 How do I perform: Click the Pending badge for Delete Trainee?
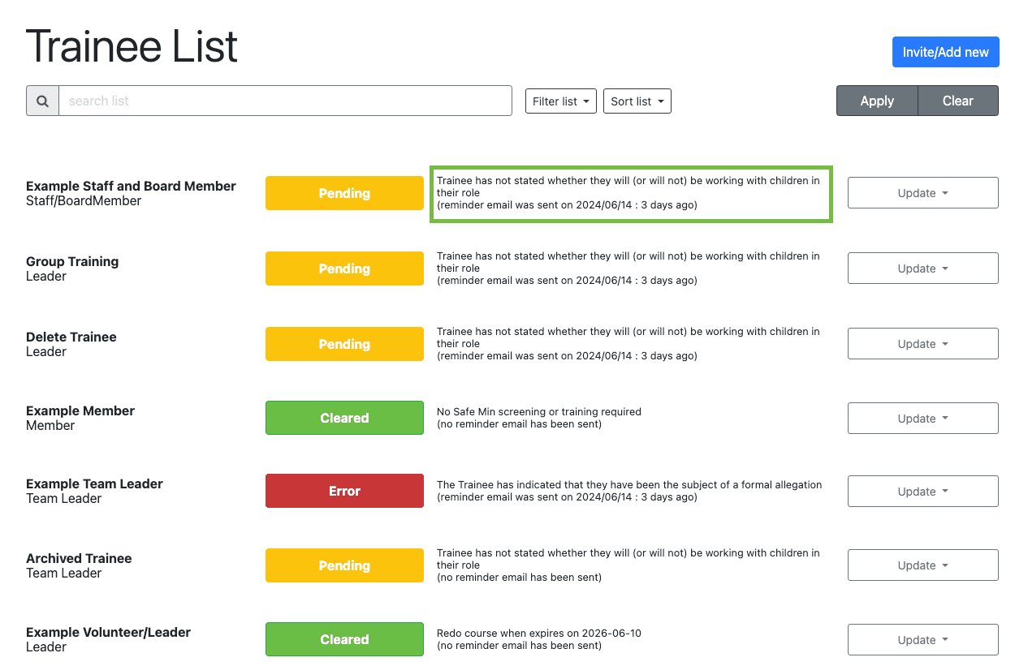tap(344, 343)
